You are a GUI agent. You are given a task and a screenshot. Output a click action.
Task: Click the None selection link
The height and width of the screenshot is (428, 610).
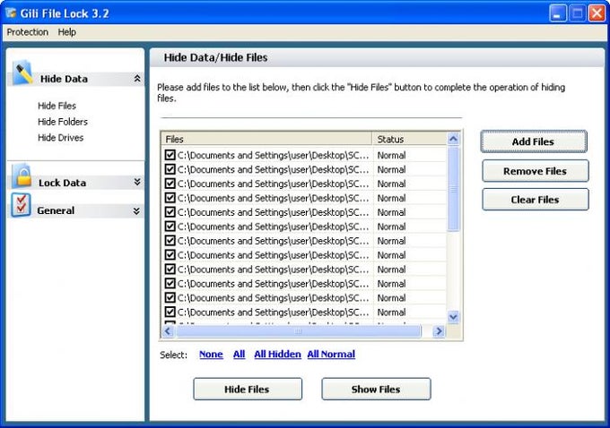coord(211,355)
